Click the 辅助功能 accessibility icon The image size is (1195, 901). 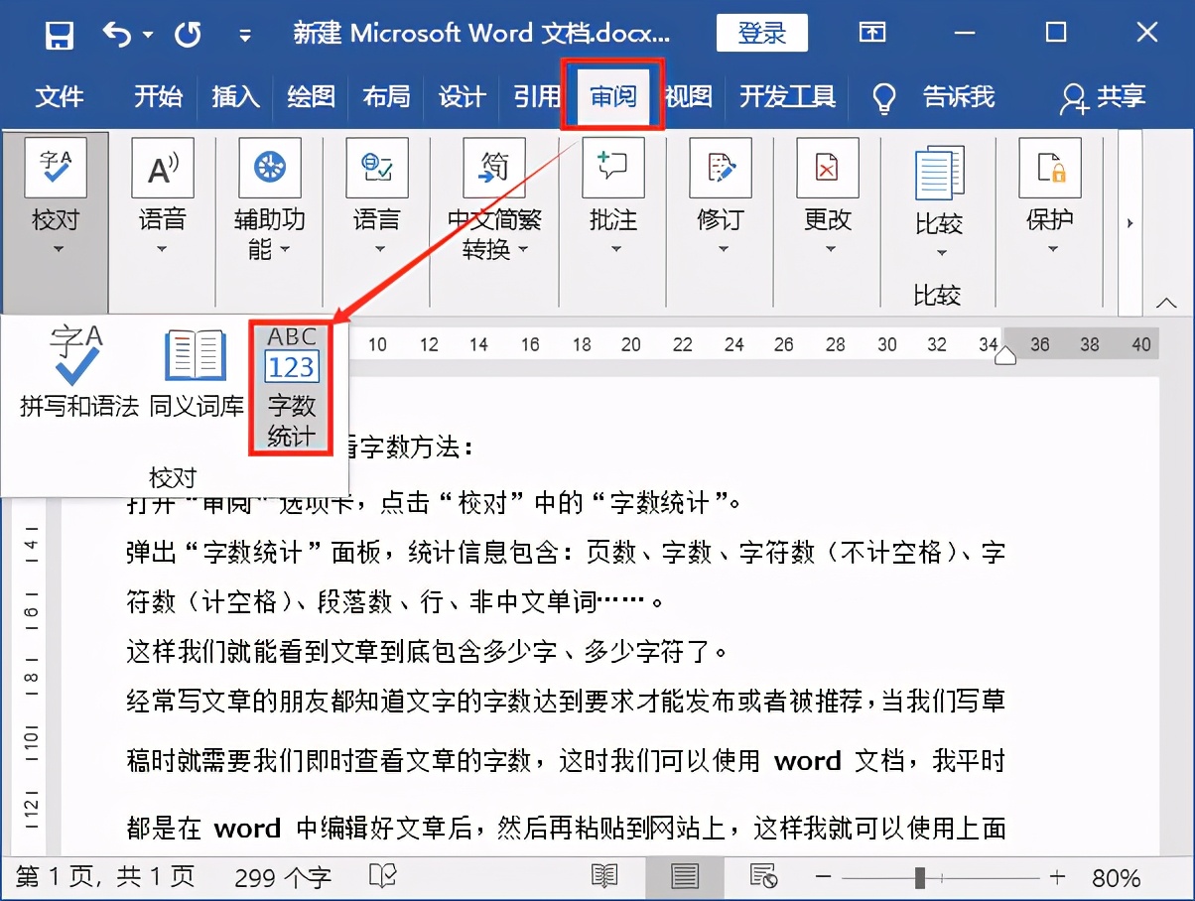point(269,167)
